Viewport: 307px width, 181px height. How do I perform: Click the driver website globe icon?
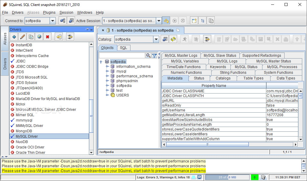[39, 37]
